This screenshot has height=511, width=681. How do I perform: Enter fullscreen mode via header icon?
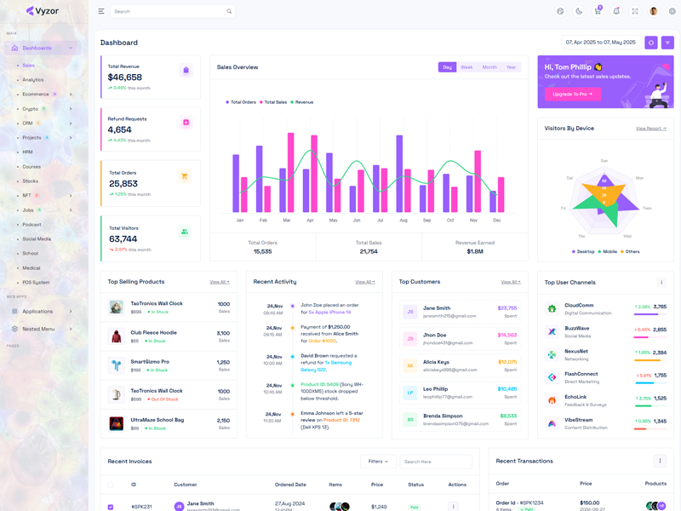635,11
